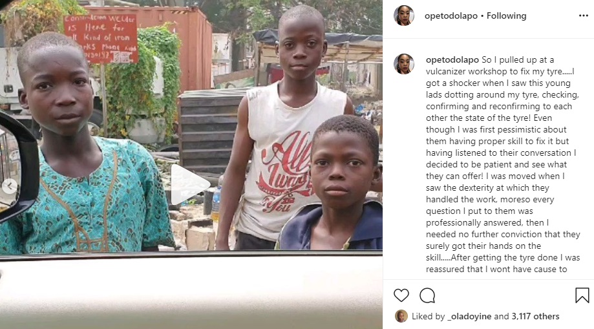594x329 pixels.
Task: Click the caption text about vulcanizer workshop
Action: (503, 164)
